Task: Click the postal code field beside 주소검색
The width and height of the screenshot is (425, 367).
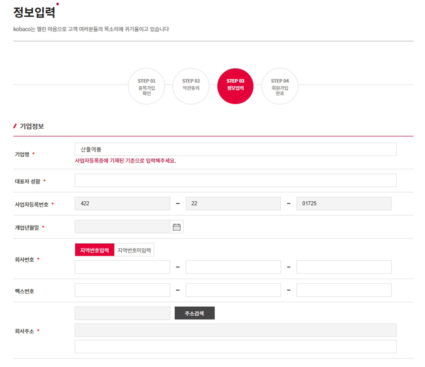Action: tap(122, 313)
